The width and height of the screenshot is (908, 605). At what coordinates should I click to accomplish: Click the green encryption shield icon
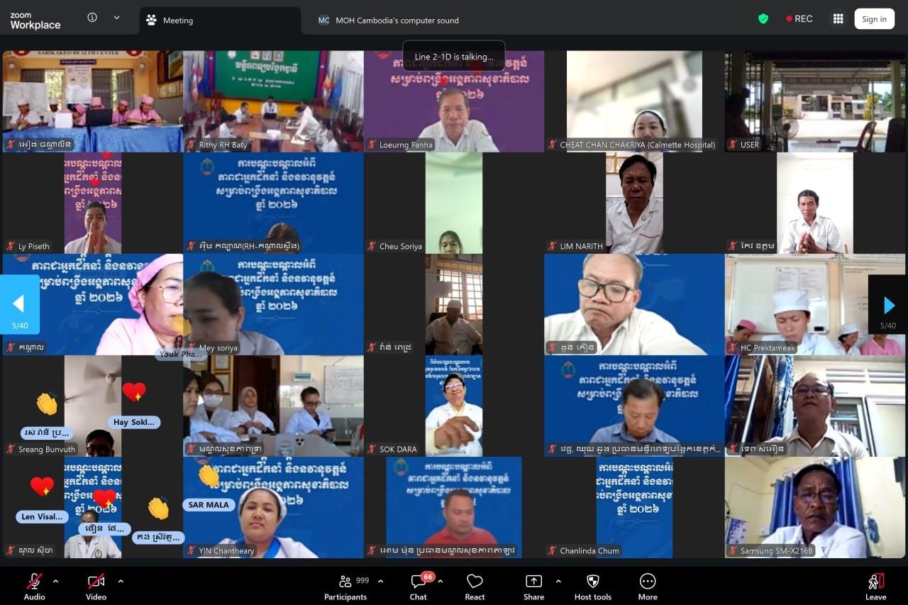click(x=763, y=19)
